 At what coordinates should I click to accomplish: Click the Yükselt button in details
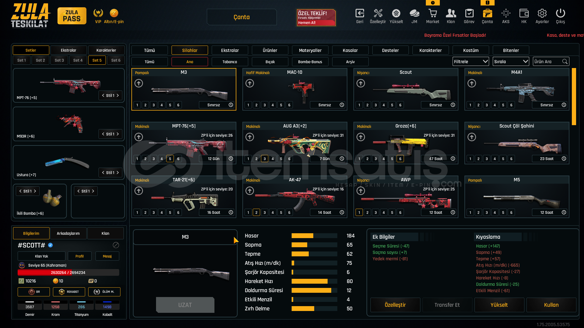click(499, 305)
